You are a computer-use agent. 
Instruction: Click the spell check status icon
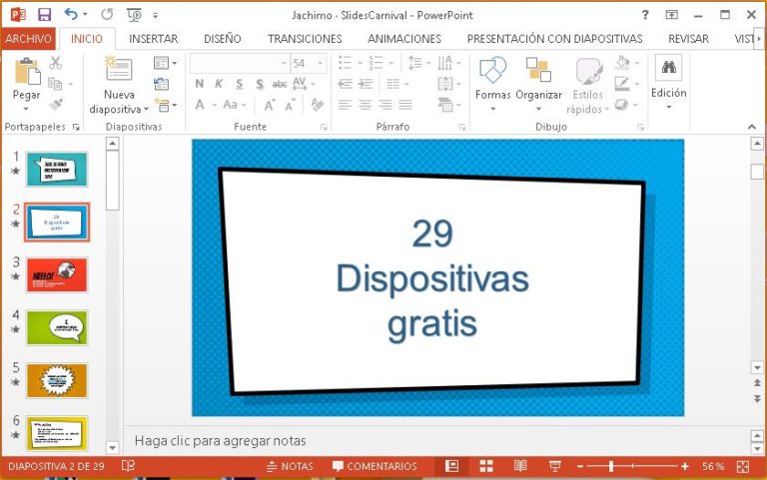click(x=128, y=466)
